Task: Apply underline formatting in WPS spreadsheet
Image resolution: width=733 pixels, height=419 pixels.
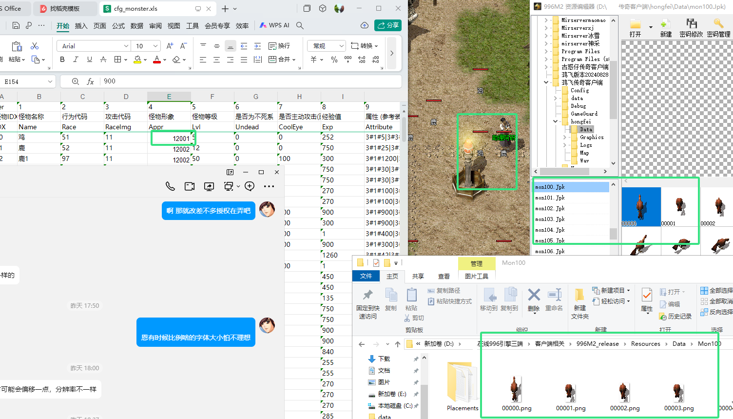Action: point(89,60)
